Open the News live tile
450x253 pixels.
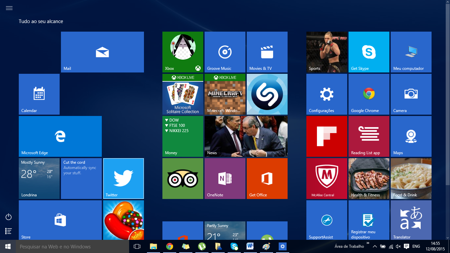[246, 136]
